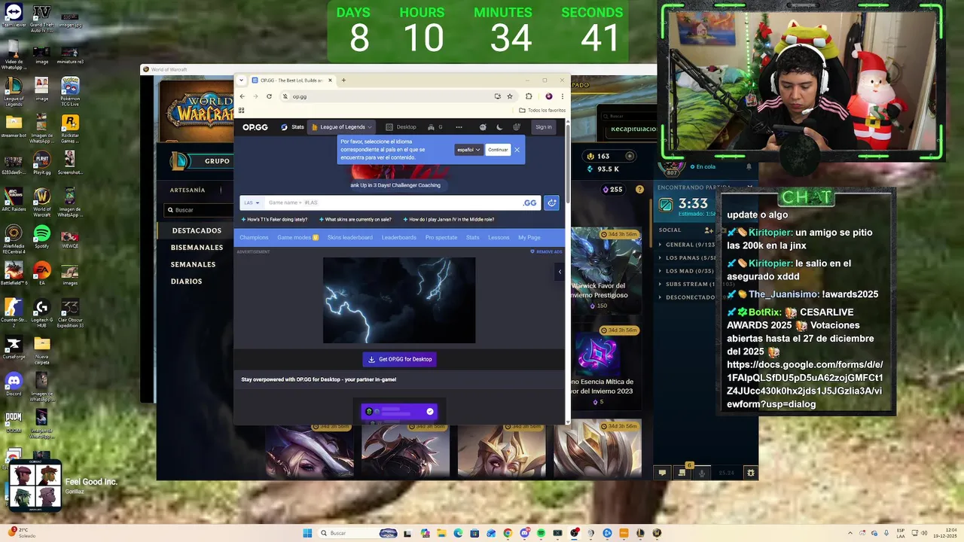Image resolution: width=964 pixels, height=542 pixels.
Task: Expand the SUBS STREAM friends group
Action: pos(687,284)
